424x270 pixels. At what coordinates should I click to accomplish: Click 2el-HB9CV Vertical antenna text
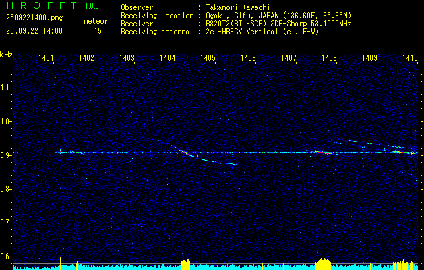tap(262, 32)
